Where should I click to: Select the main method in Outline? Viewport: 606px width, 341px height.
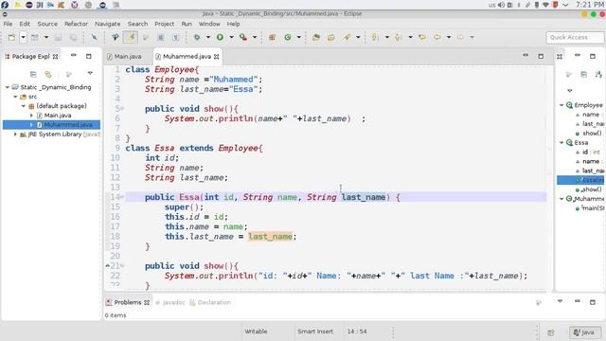(x=589, y=208)
